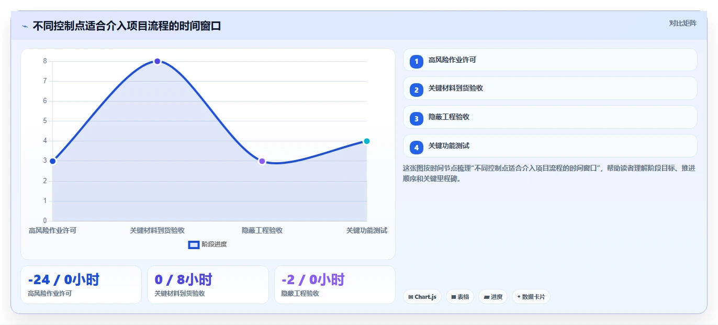
Task: Open the 隐蔽工程验收 list row
Action: click(550, 117)
